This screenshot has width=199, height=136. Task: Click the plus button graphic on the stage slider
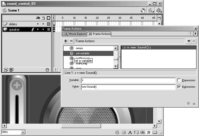pyautogui.click(x=17, y=85)
